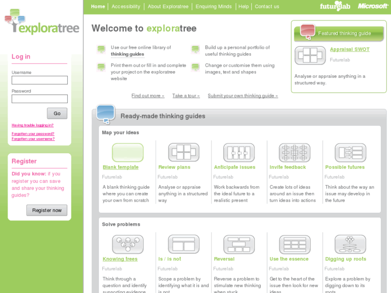This screenshot has width=391, height=293.
Task: Click the Reversal guide icon
Action: pos(239,244)
